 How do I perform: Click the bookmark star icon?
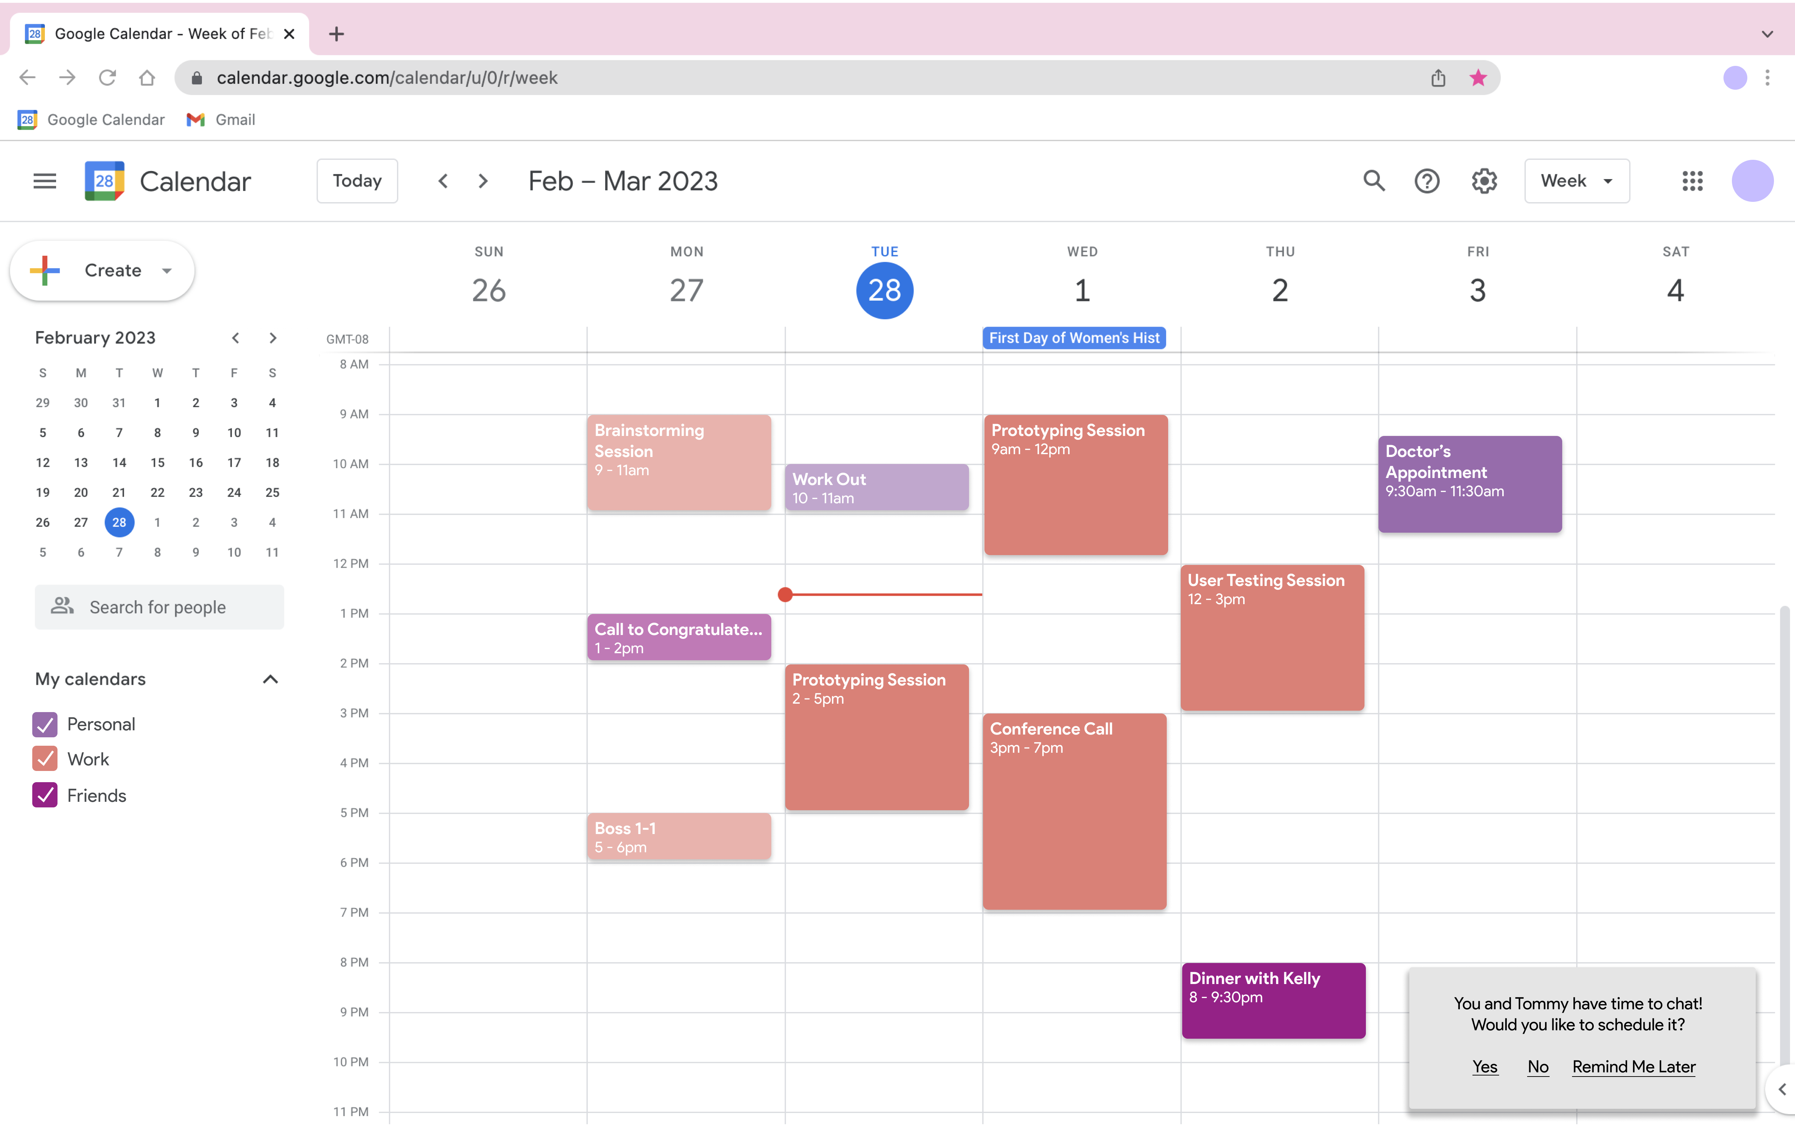tap(1477, 77)
